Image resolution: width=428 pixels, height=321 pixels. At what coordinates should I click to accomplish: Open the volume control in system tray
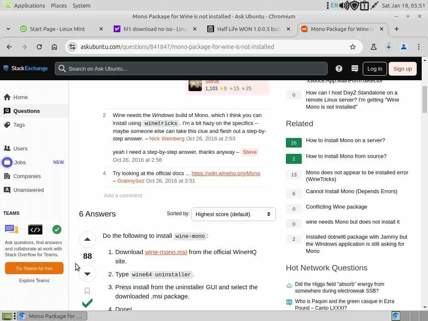[x=344, y=5]
